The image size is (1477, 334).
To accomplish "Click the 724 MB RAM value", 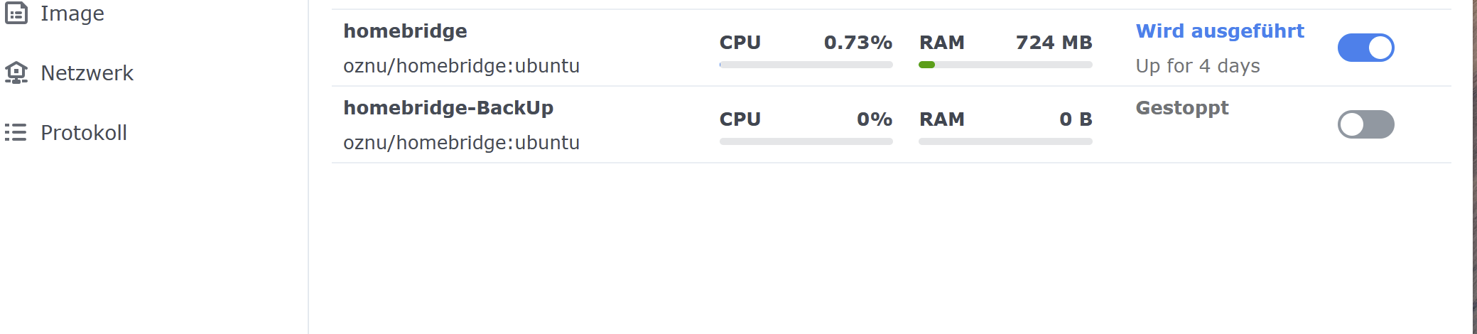I will (x=1054, y=43).
